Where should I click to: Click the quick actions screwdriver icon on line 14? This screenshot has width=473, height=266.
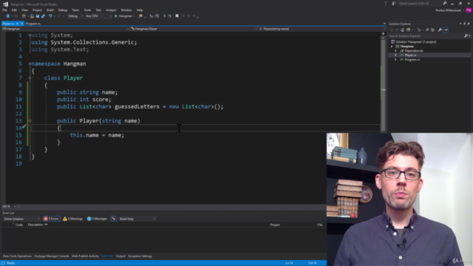[x=24, y=127]
